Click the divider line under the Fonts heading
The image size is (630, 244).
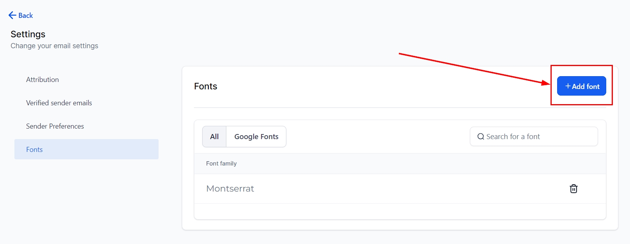pos(400,108)
